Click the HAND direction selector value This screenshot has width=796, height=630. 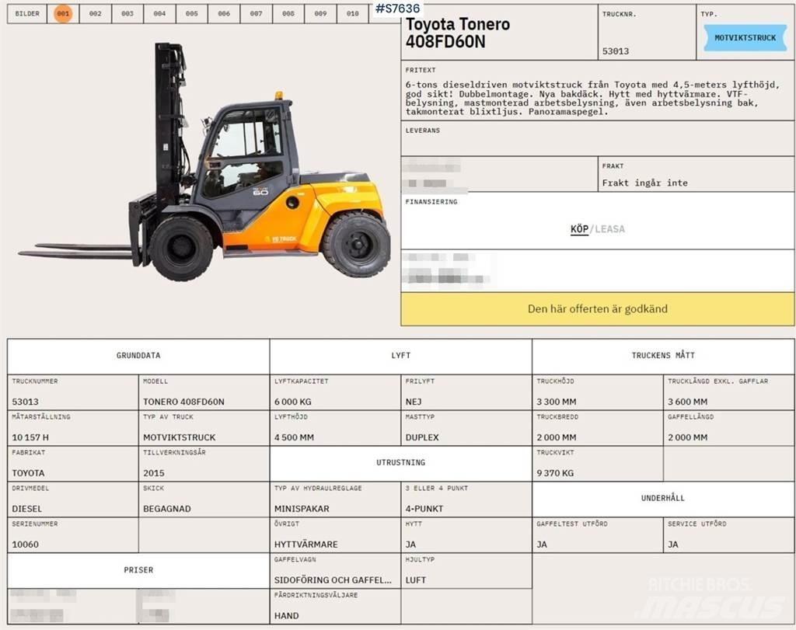pos(286,616)
